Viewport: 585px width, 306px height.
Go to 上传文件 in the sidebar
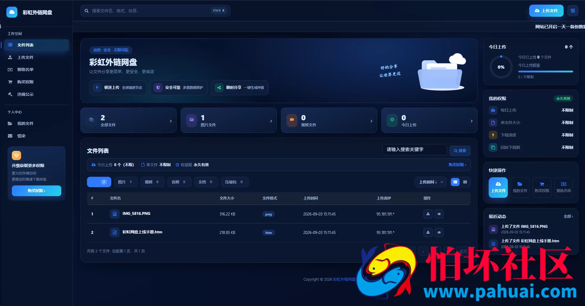coord(36,57)
